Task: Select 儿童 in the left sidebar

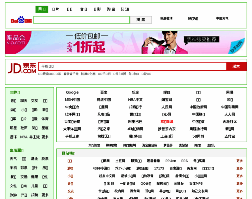Action: (x=34, y=186)
